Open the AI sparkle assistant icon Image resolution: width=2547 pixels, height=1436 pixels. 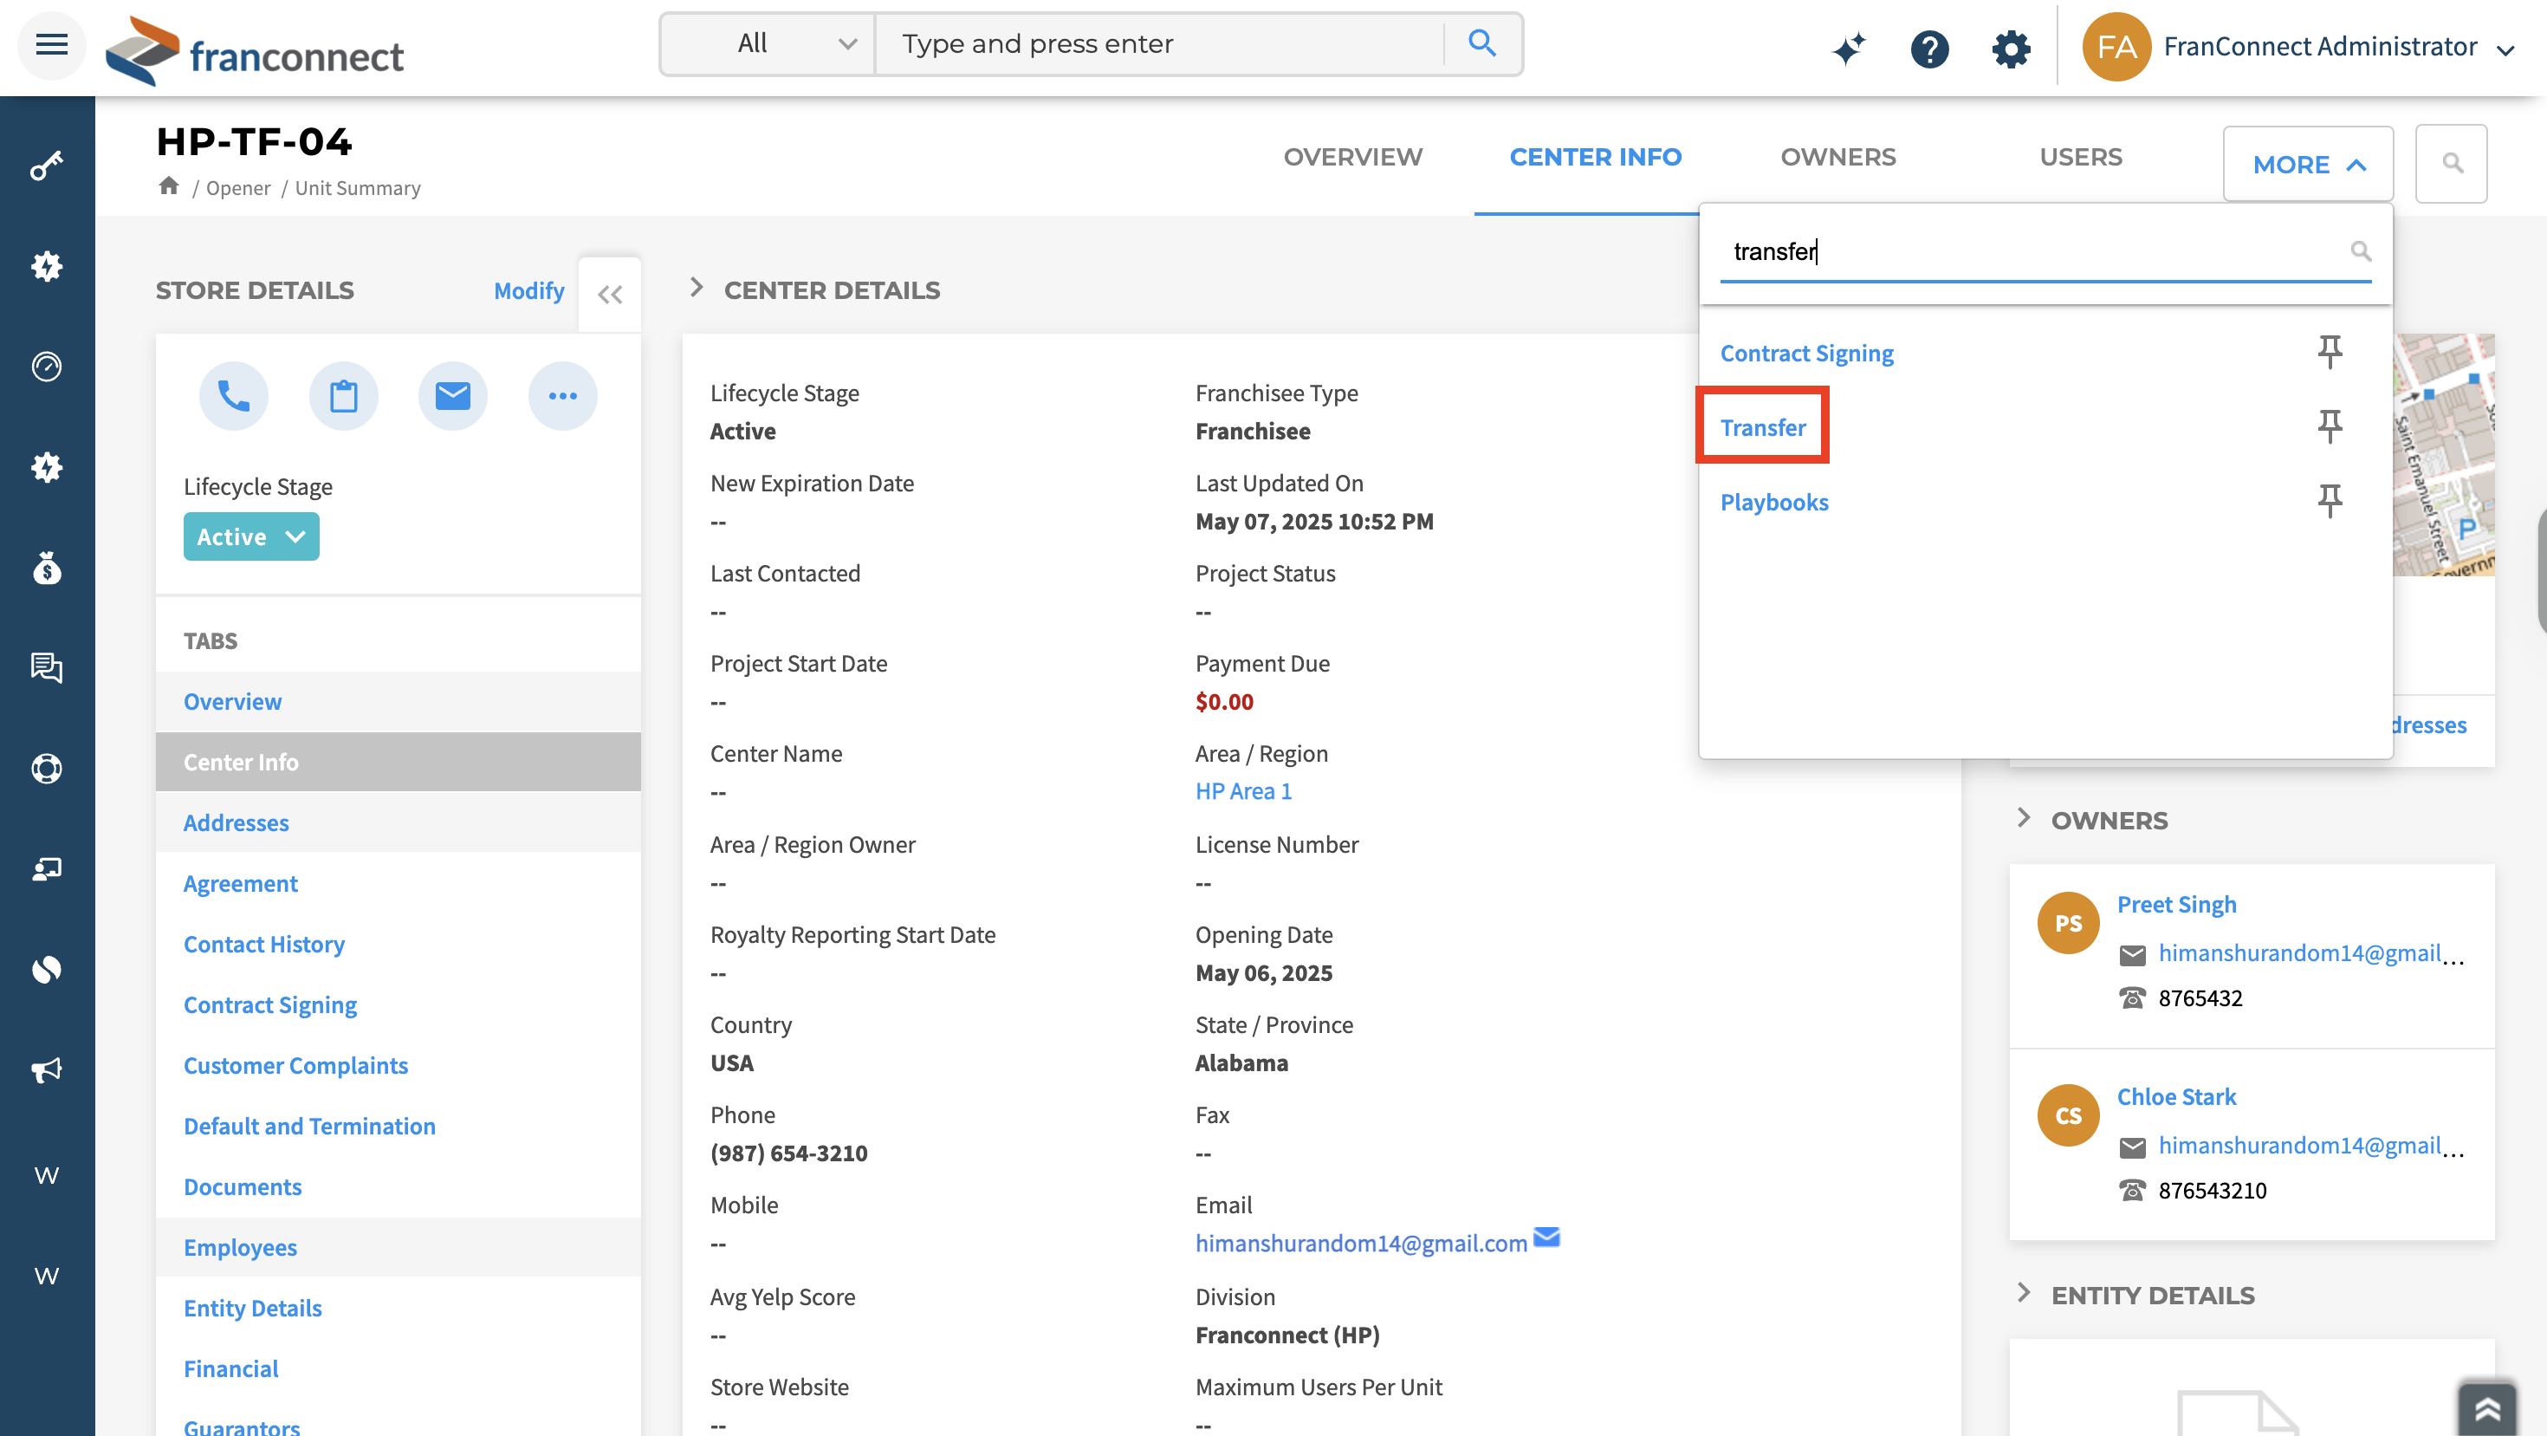[1848, 48]
